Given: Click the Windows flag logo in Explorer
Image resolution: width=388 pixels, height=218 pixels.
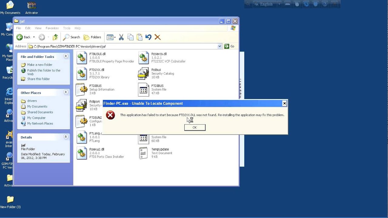Looking at the screenshot, I should coord(233,28).
